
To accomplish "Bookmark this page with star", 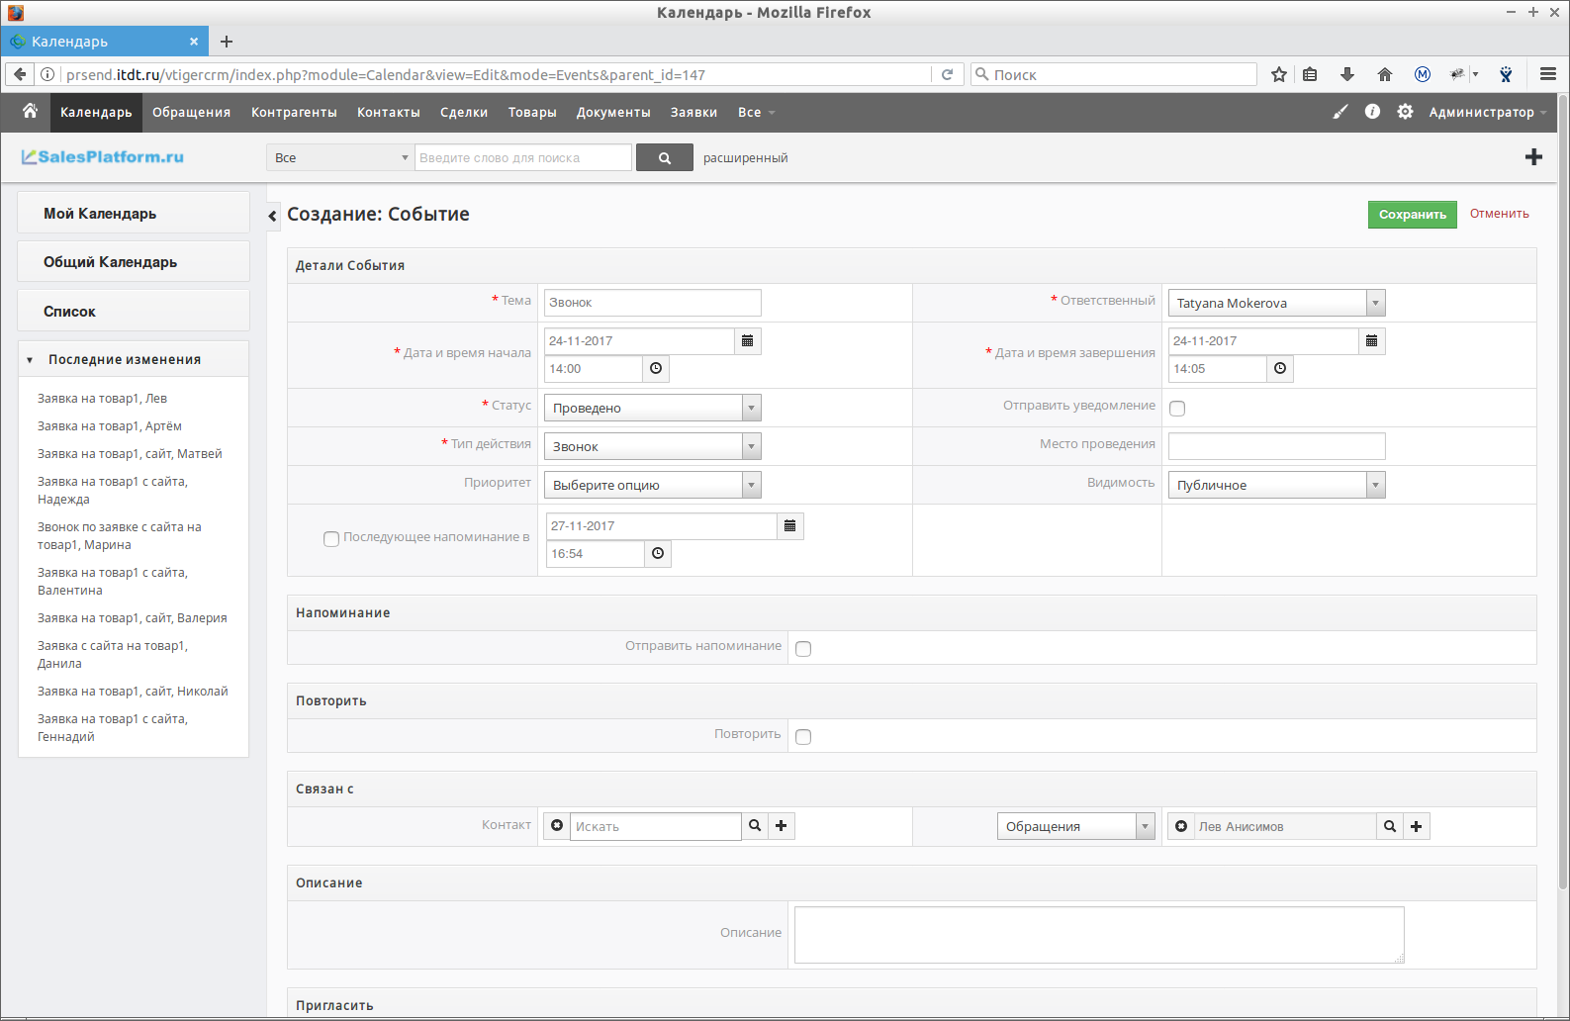I will click(1279, 74).
